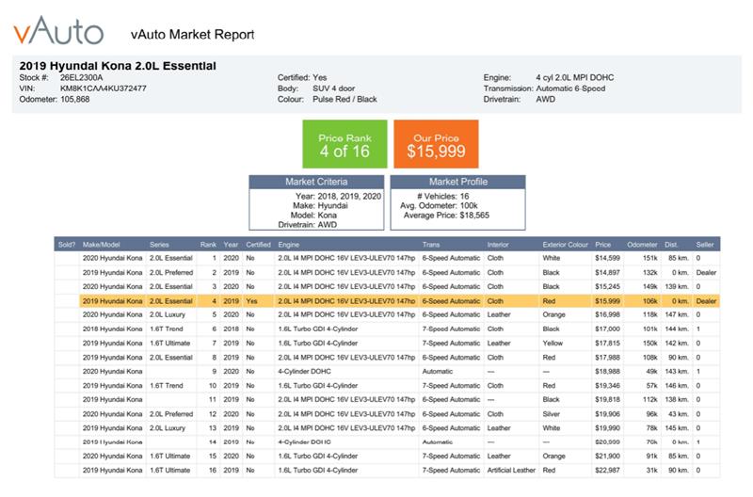Image resolution: width=753 pixels, height=497 pixels.
Task: Click the Our Price $15,999 box
Action: 436,144
